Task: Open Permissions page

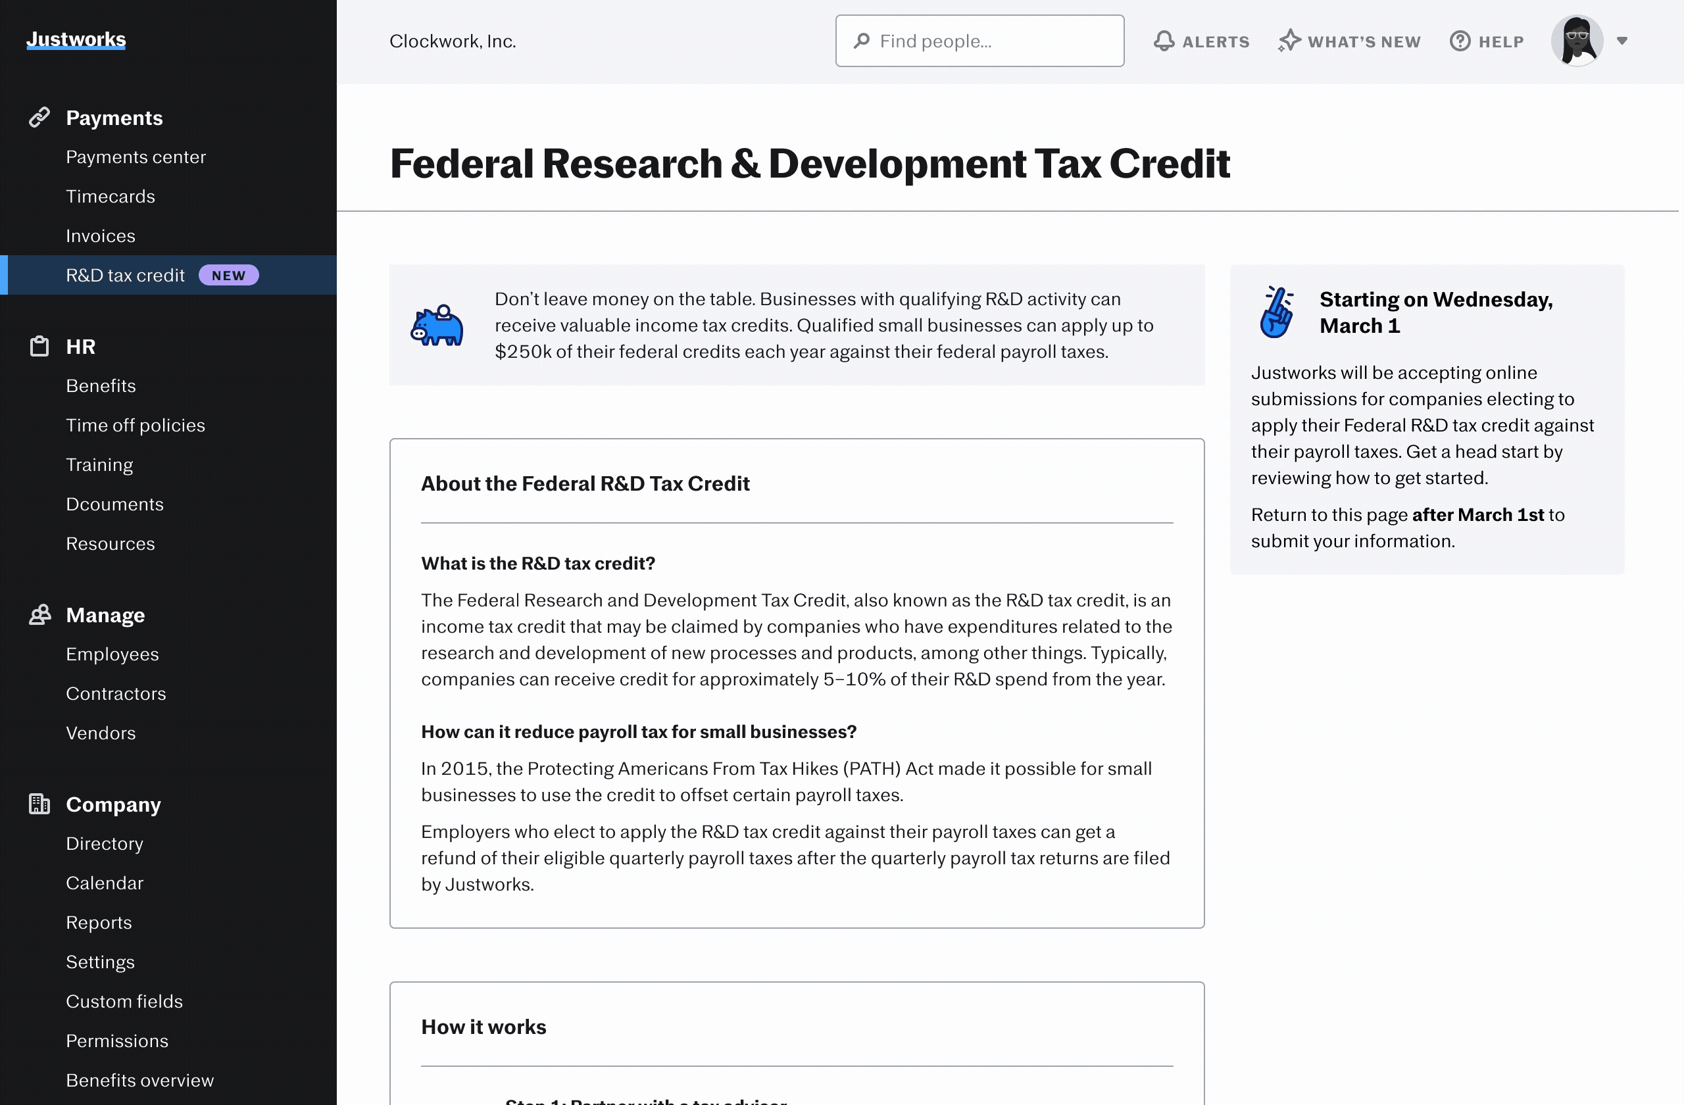Action: pyautogui.click(x=118, y=1041)
